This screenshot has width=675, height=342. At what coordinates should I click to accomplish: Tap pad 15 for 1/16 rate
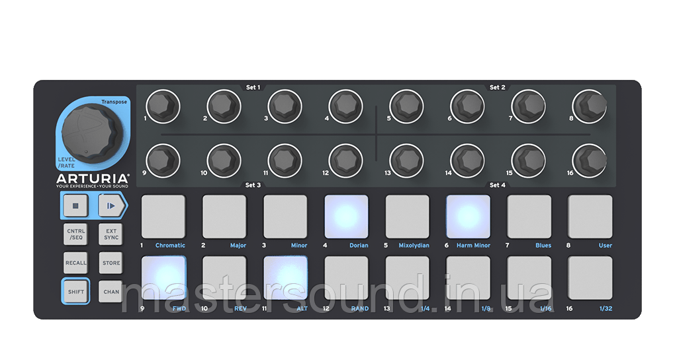[529, 278]
